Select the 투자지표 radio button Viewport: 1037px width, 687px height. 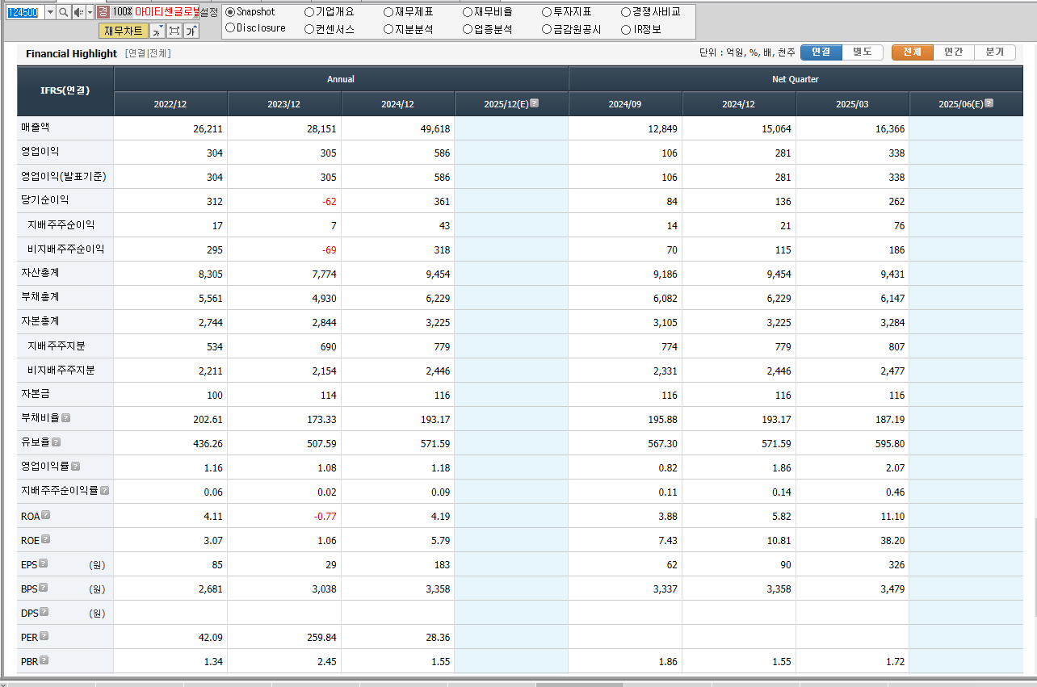(547, 12)
